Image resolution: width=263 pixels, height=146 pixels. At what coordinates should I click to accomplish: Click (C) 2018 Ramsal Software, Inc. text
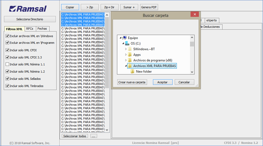[30, 143]
